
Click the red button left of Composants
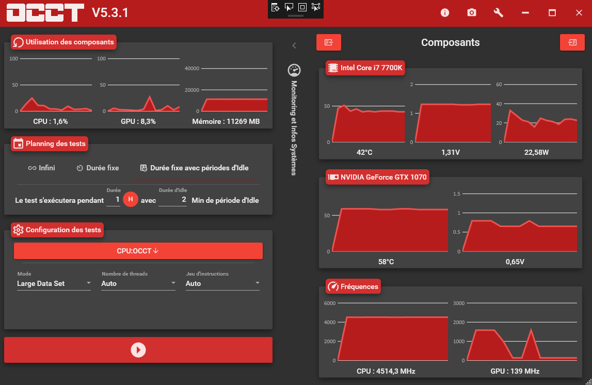coord(329,42)
